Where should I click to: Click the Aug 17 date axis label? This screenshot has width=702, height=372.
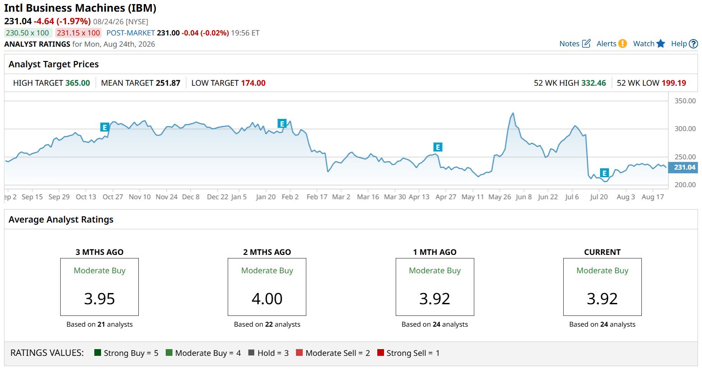(x=653, y=197)
